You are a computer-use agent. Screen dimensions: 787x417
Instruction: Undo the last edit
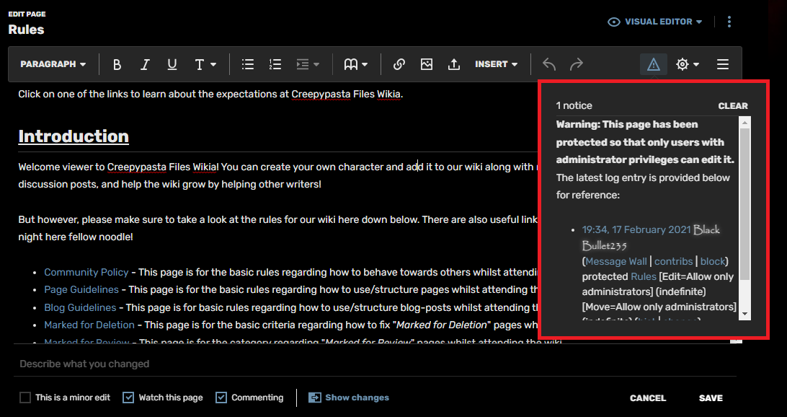pos(549,64)
